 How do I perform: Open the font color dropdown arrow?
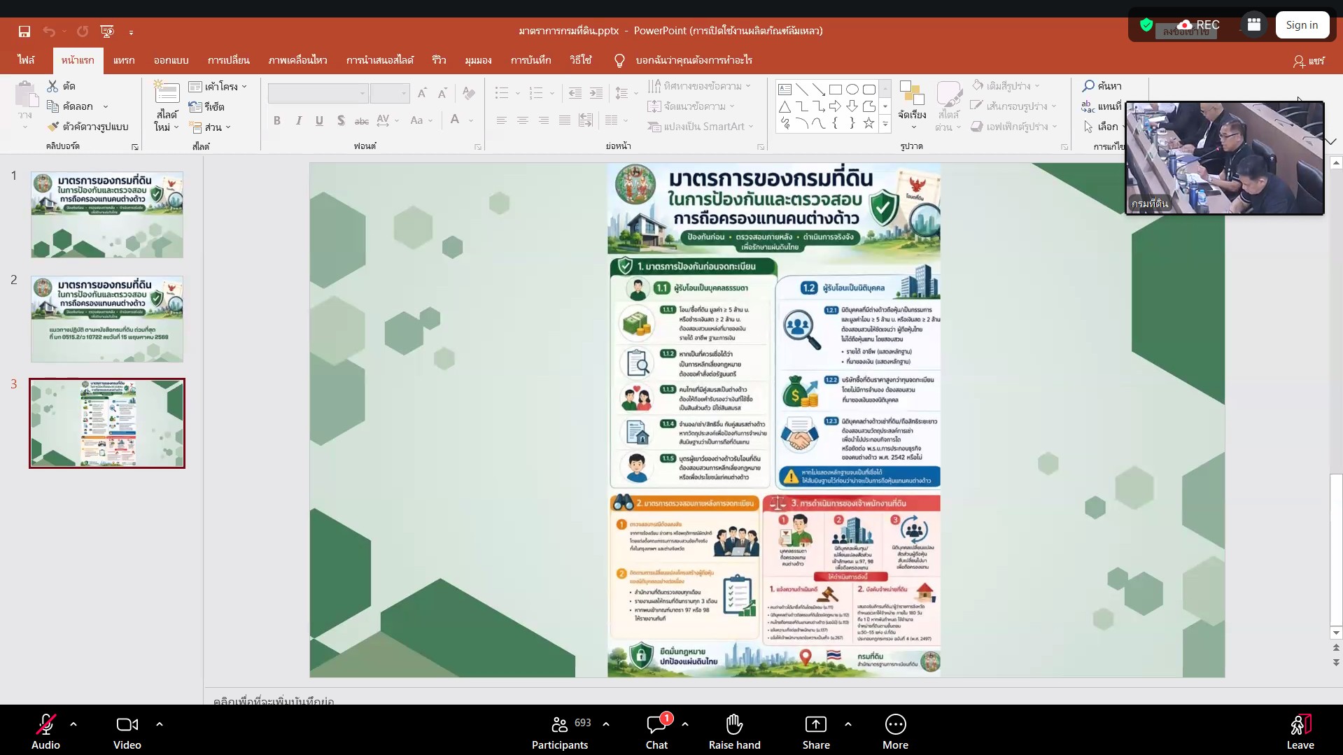tap(471, 120)
